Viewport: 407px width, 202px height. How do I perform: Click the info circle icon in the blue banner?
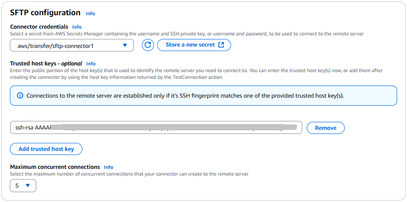(20, 95)
